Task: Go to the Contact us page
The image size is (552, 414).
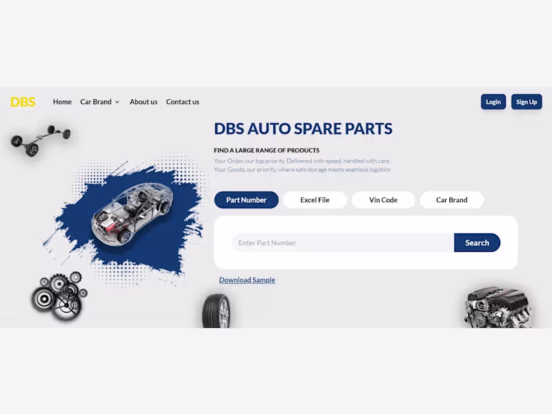Action: point(182,101)
